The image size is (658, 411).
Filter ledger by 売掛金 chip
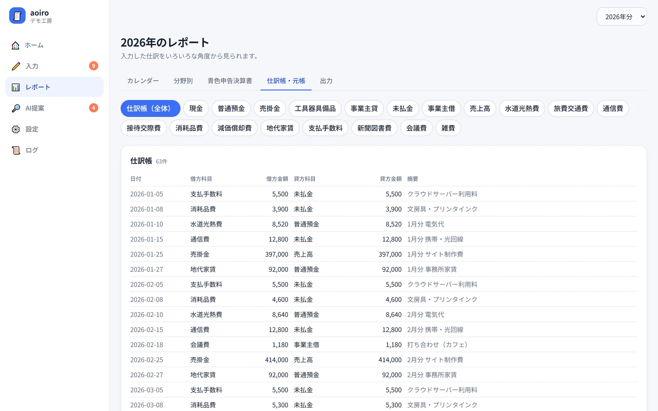pyautogui.click(x=270, y=108)
